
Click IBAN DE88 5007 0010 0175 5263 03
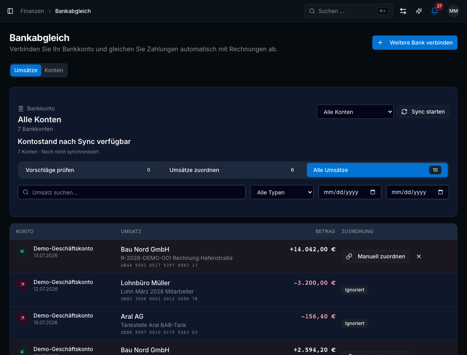click(x=159, y=333)
